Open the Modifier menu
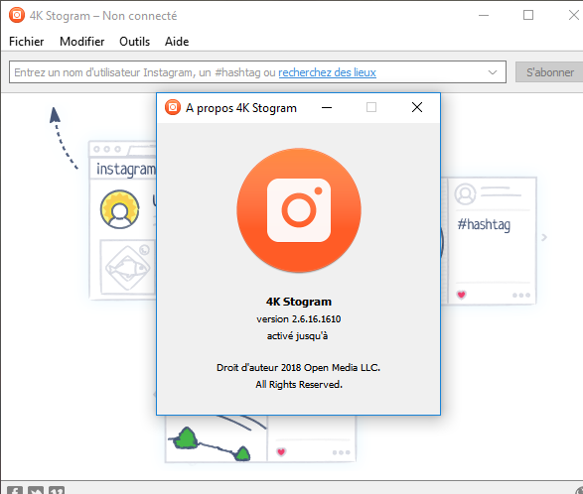Viewport: 583px width, 494px height. click(81, 42)
